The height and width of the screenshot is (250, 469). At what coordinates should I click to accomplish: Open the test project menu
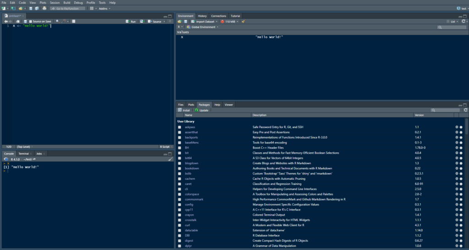click(x=463, y=8)
